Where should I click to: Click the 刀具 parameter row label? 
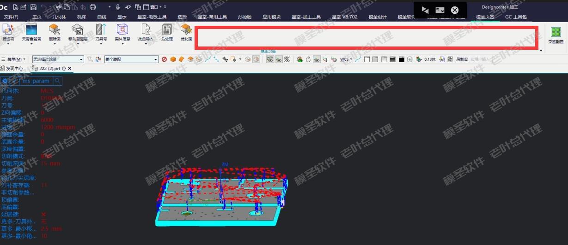point(7,98)
